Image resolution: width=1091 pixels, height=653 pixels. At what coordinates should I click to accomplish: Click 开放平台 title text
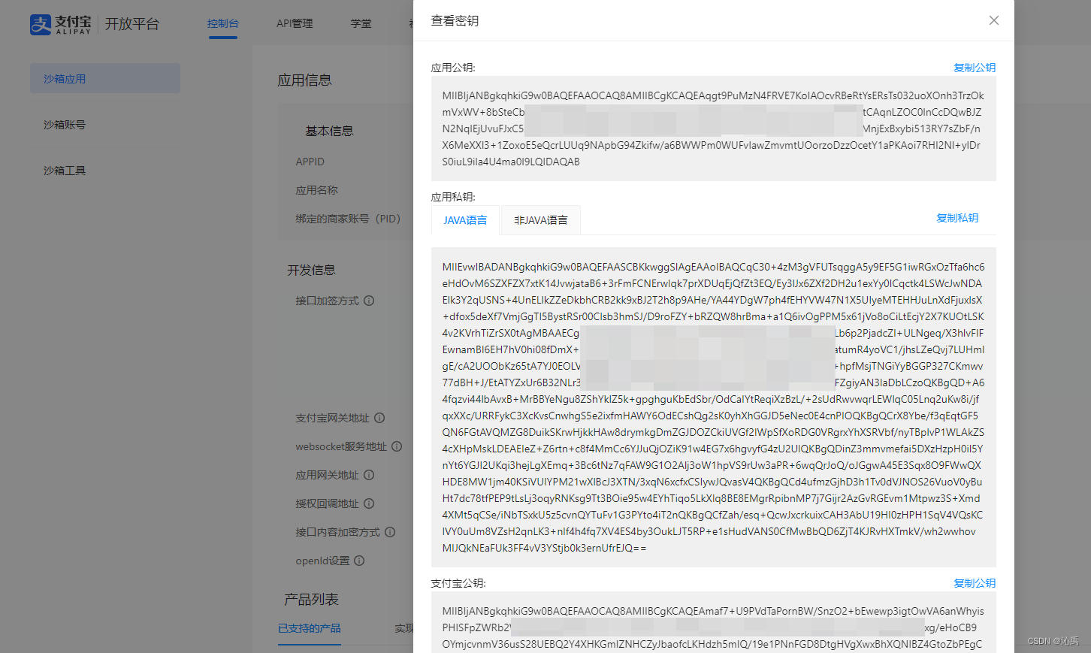(132, 24)
